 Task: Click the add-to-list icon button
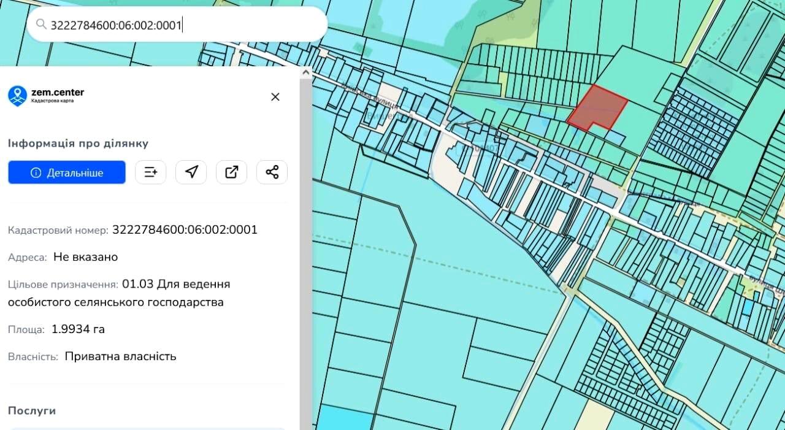click(151, 172)
